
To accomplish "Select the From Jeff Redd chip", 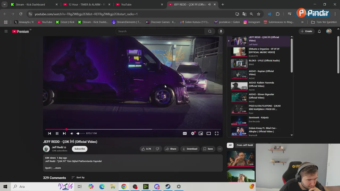I will pos(245,145).
